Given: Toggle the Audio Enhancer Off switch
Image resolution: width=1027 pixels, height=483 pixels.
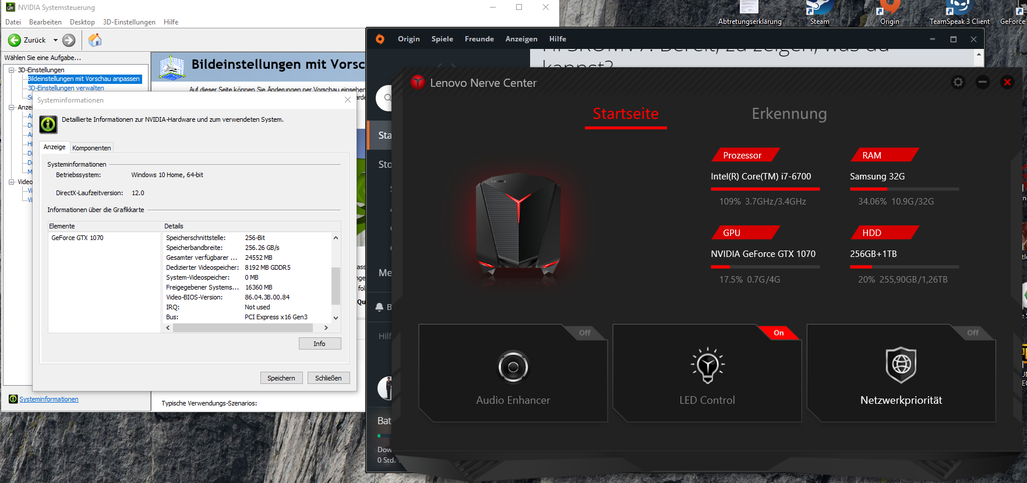Looking at the screenshot, I should pos(585,333).
